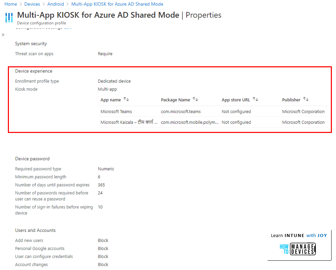Click the Publisher column header
Image resolution: width=336 pixels, height=270 pixels.
coord(291,100)
